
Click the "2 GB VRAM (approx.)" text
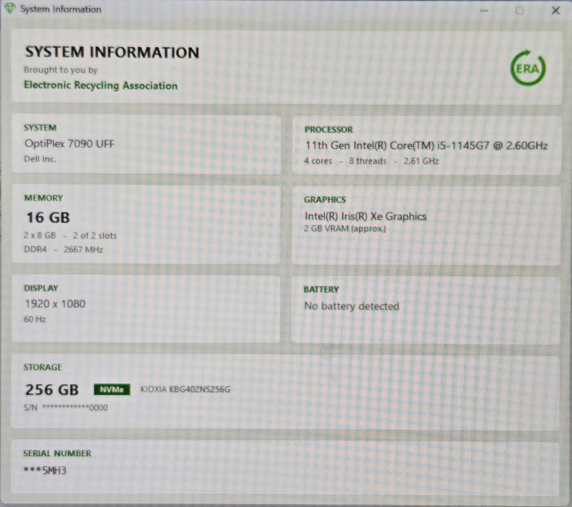point(345,229)
